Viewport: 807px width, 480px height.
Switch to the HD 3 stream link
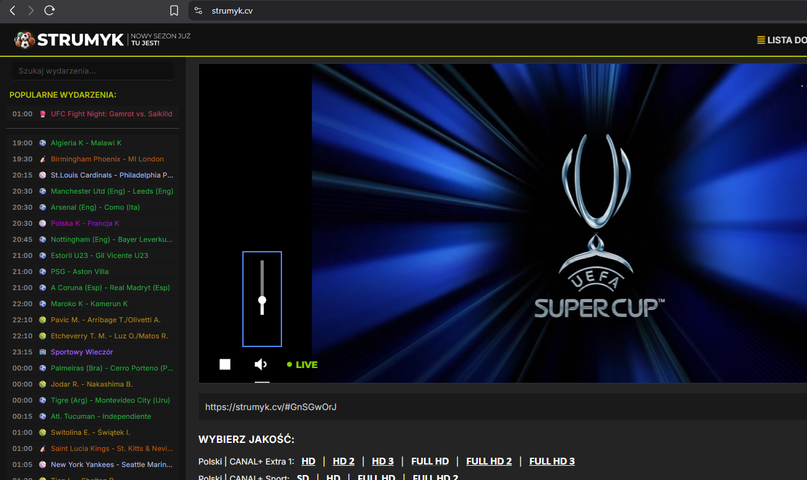click(383, 461)
